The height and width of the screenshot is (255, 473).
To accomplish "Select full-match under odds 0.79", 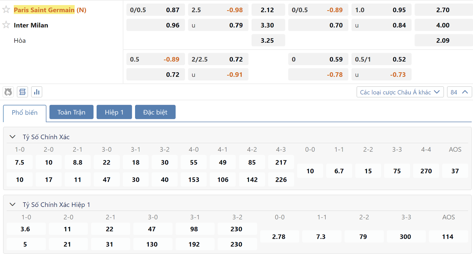I will (x=218, y=25).
